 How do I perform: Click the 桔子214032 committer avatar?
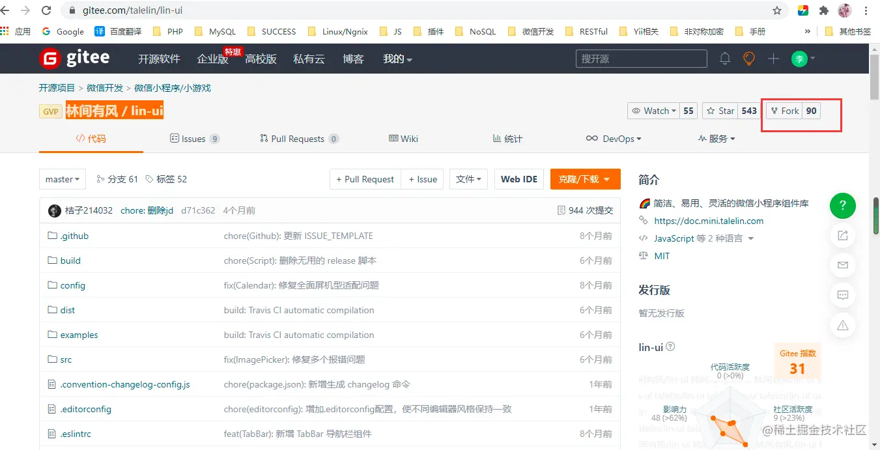55,210
